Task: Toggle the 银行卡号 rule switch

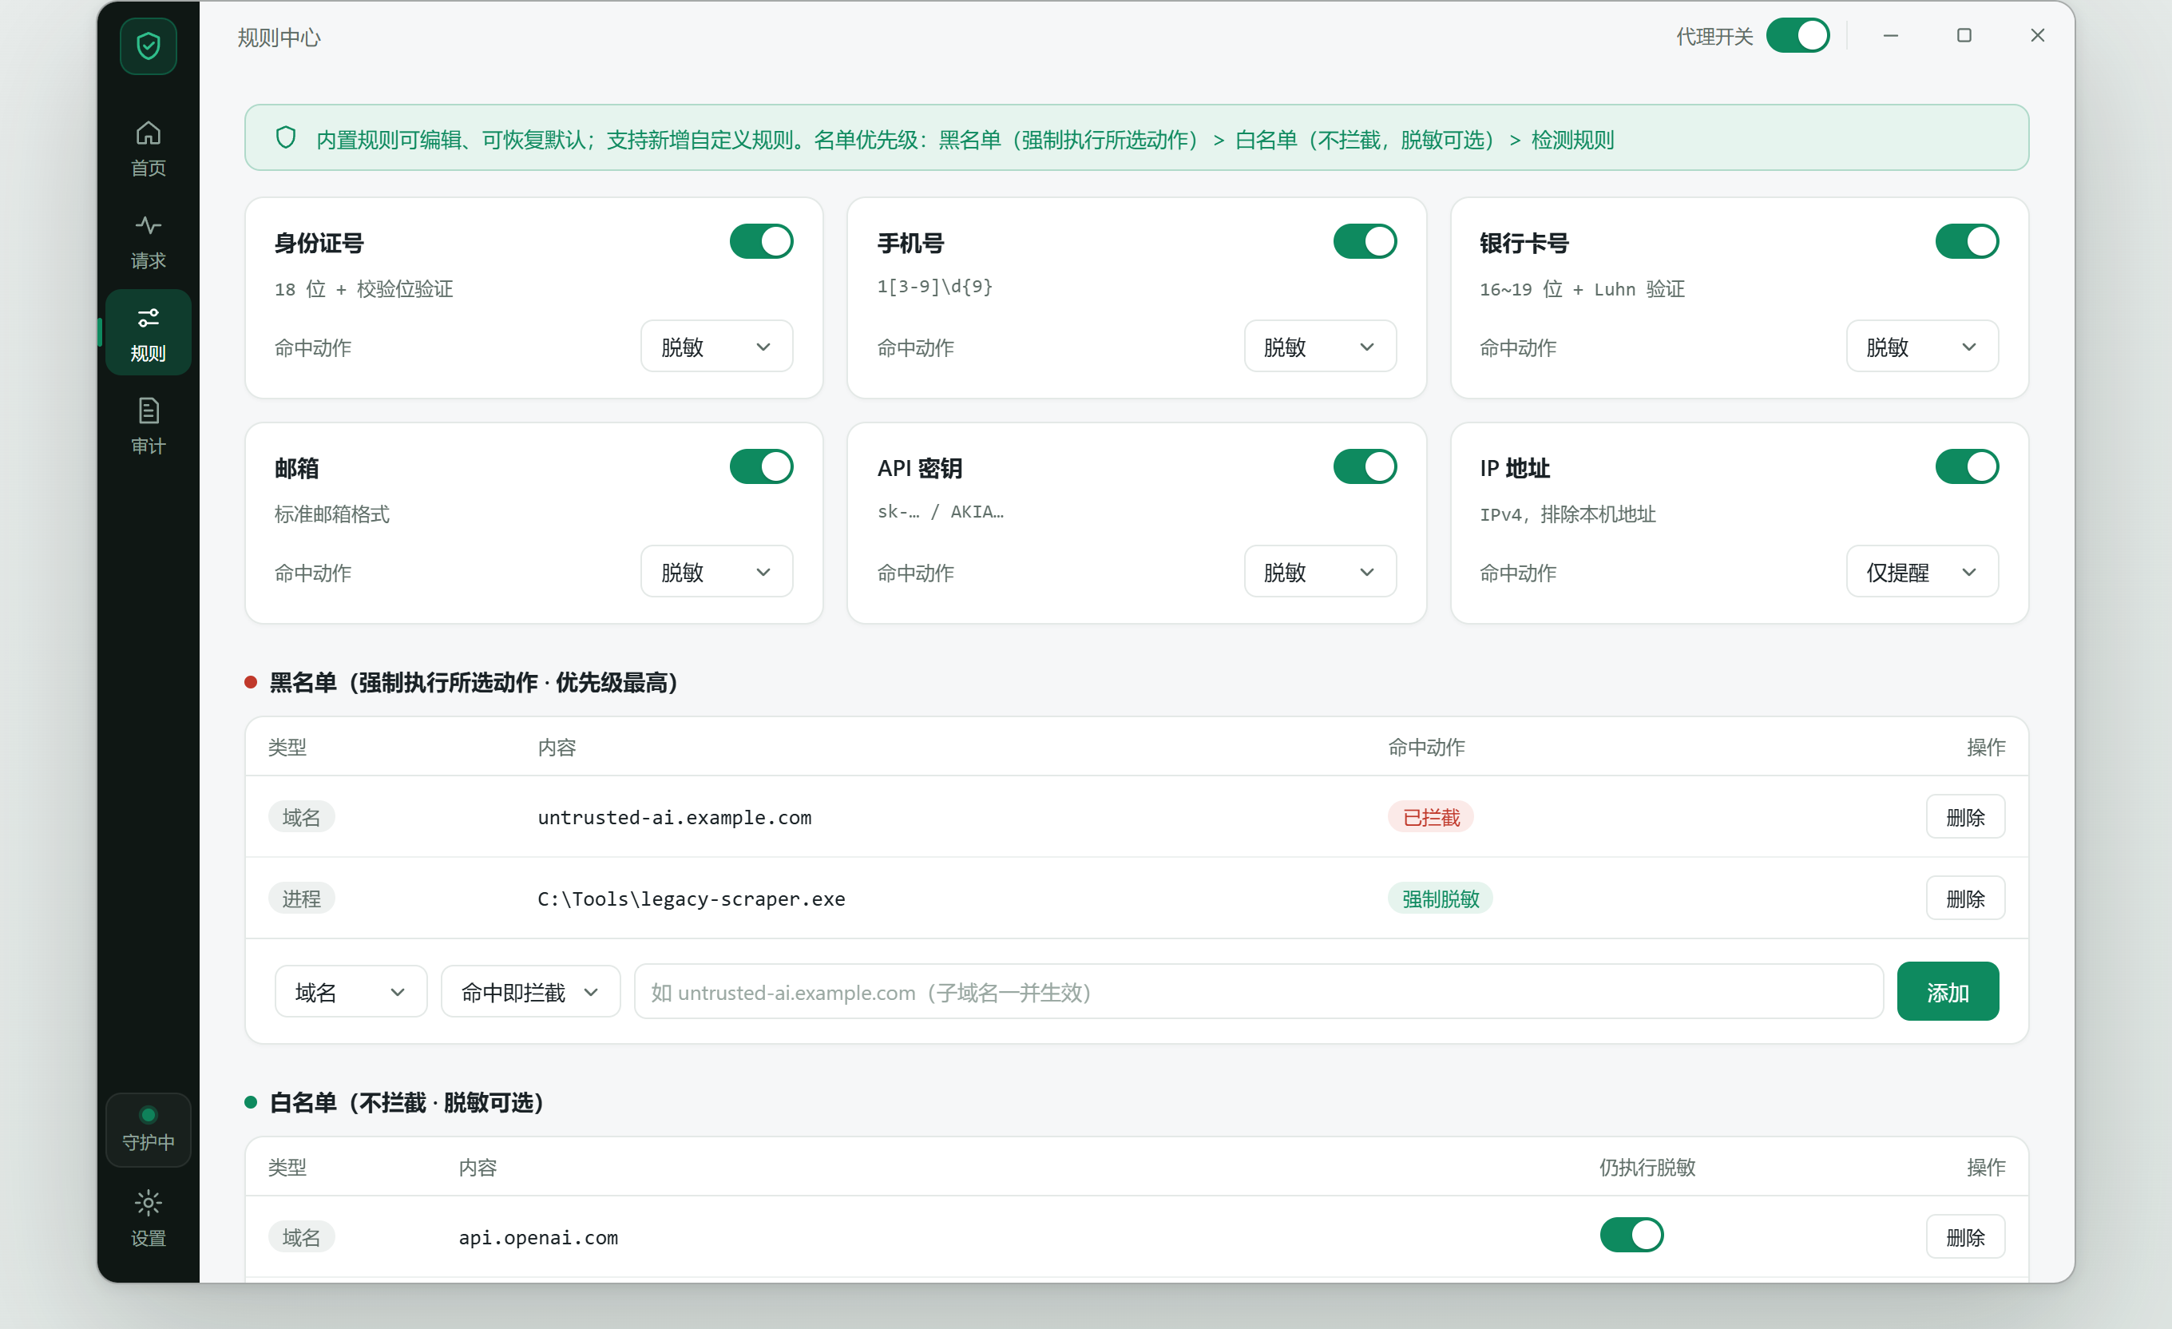Action: (x=1967, y=240)
